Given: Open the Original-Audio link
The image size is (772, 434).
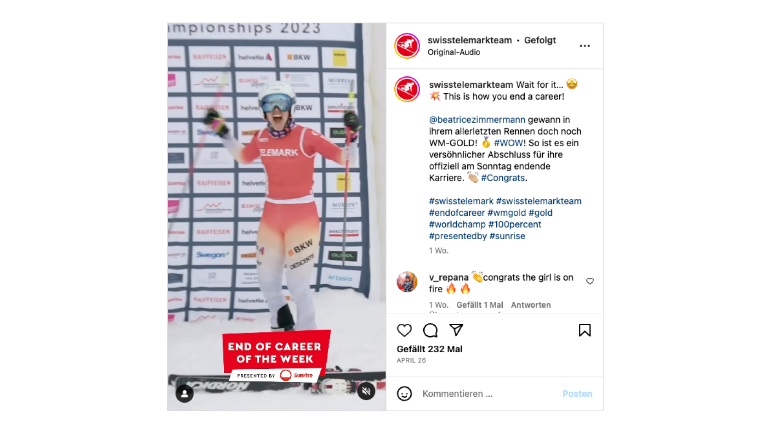Looking at the screenshot, I should [x=454, y=52].
